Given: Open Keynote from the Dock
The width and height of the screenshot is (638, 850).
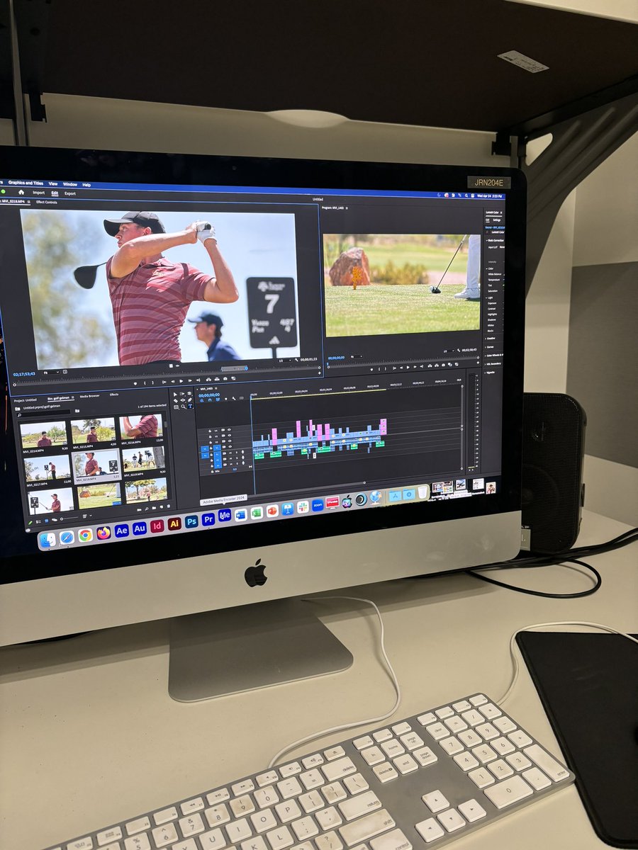Looking at the screenshot, I should click(288, 509).
